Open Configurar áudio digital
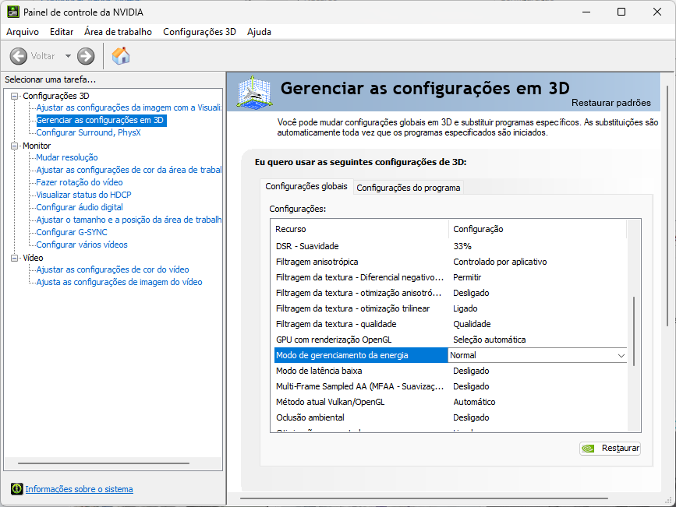This screenshot has width=676, height=507. pos(80,208)
